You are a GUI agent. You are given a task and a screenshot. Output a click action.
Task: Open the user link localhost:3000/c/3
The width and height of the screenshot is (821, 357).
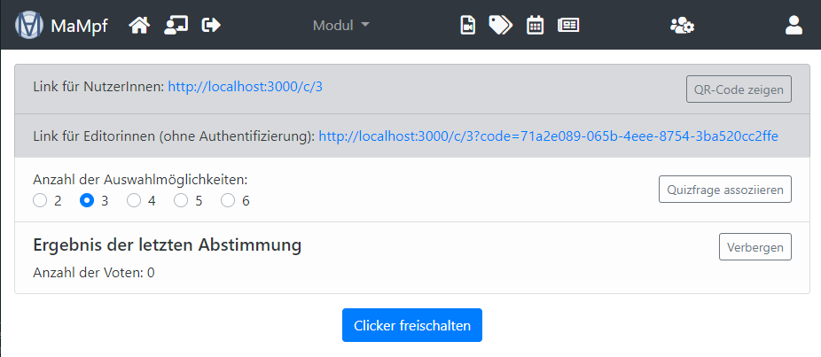click(x=245, y=87)
